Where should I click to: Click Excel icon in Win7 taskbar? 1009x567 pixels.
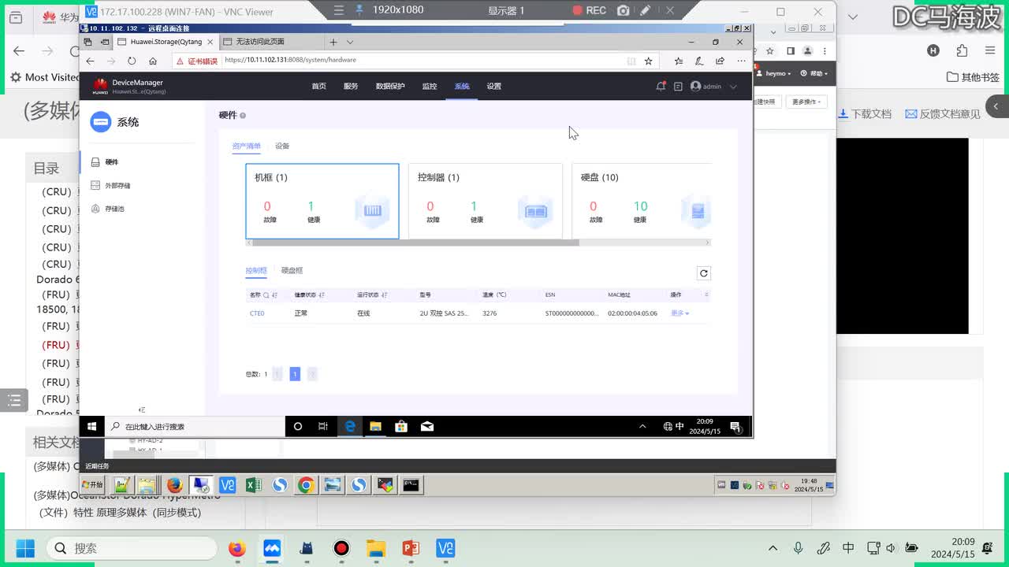tap(253, 485)
